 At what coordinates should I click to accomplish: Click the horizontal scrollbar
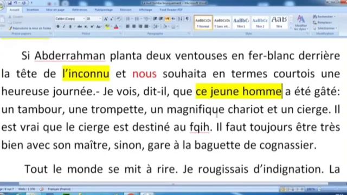click(173, 184)
